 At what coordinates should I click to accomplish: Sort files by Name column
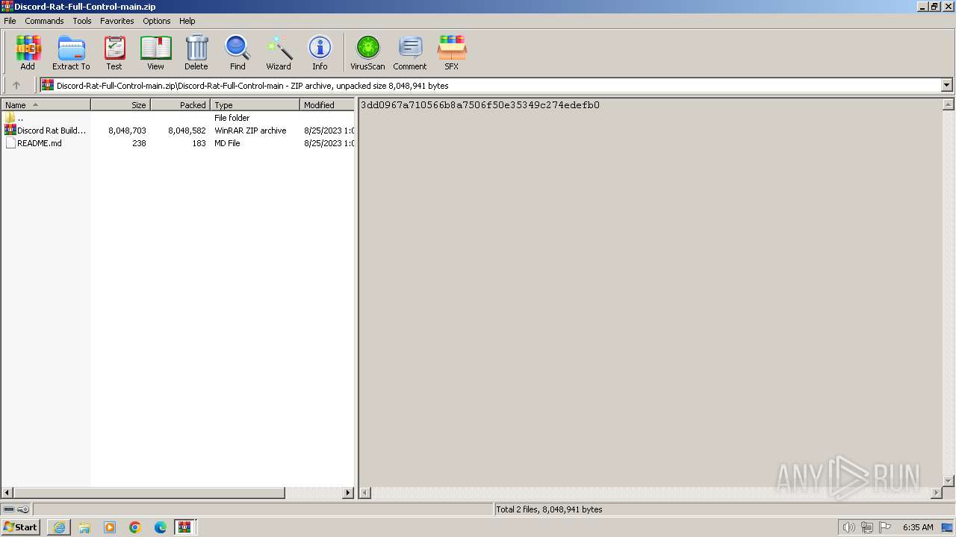(x=46, y=105)
